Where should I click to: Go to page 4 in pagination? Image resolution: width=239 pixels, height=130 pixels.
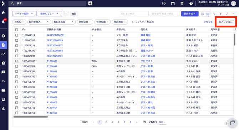118,122
